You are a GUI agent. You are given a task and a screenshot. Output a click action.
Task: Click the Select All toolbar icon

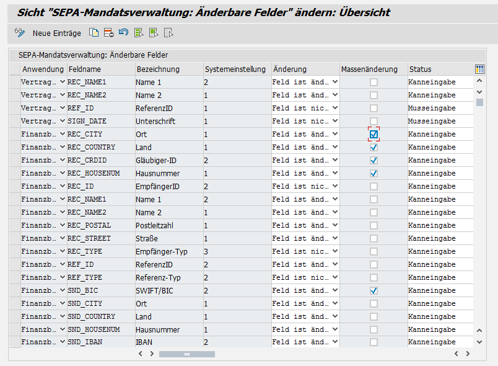(139, 33)
